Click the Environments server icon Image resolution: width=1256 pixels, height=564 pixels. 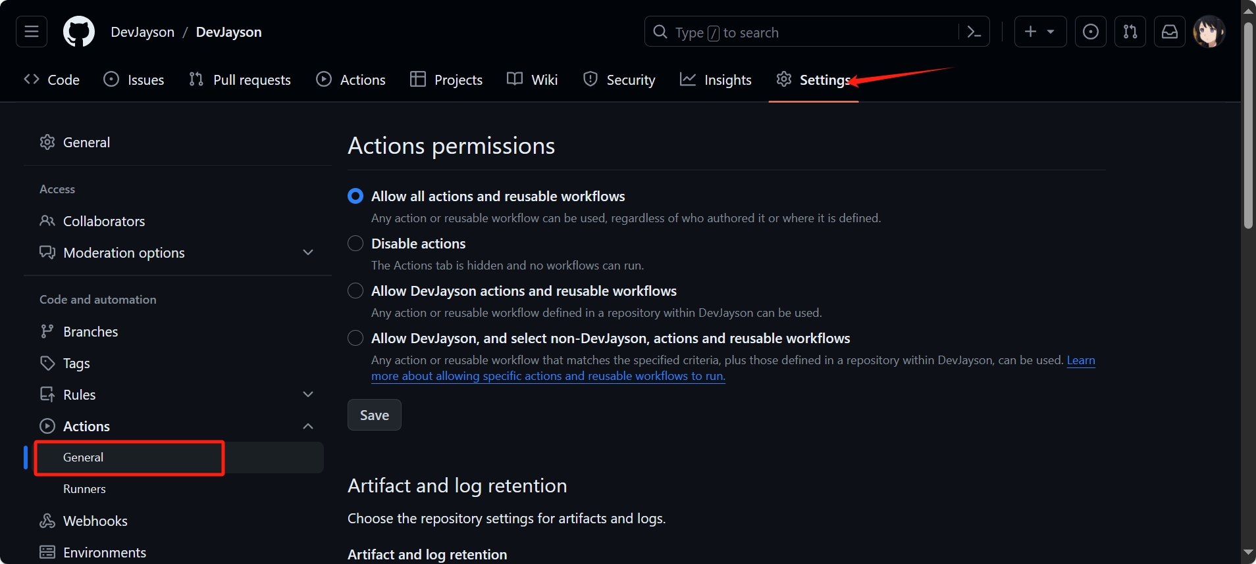pos(47,552)
